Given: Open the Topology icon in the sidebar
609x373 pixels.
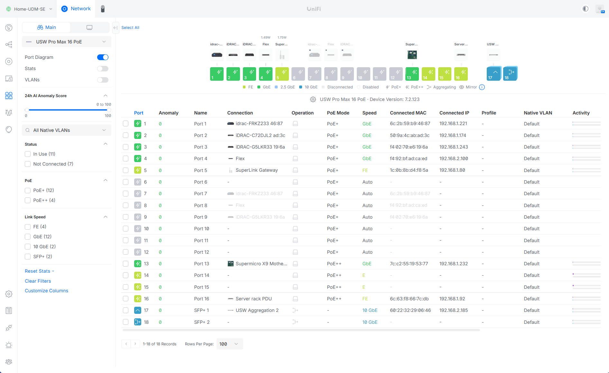Looking at the screenshot, I should [9, 44].
